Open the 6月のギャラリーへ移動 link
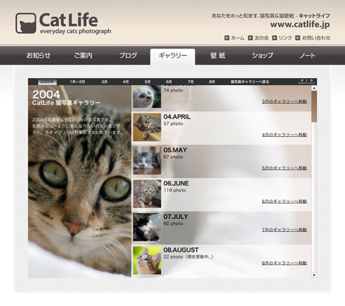Screen dimensions: 345x306 tap(284, 202)
